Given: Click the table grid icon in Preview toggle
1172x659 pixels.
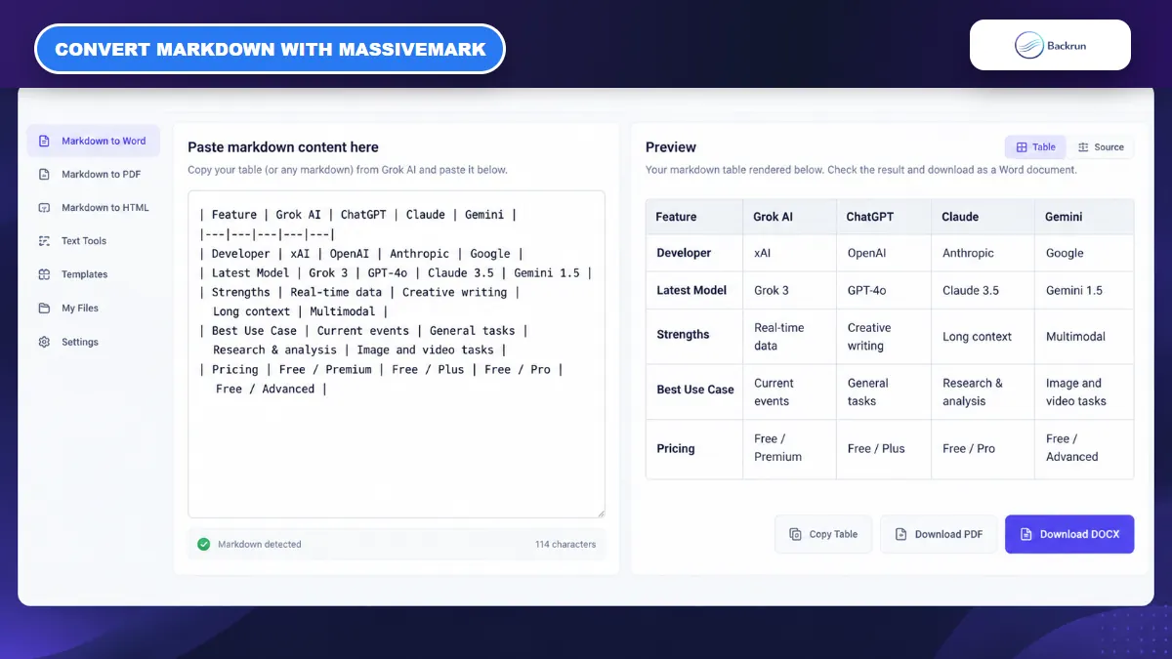Looking at the screenshot, I should click(1022, 147).
